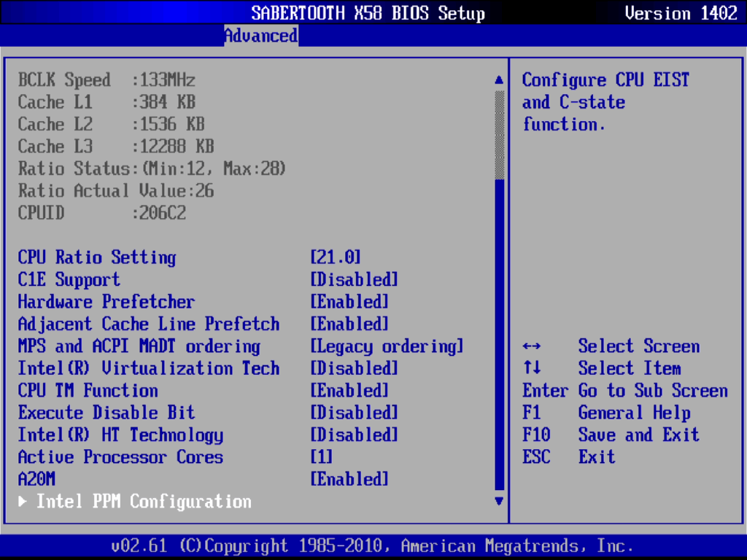Open Intel PPM Configuration submenu
The width and height of the screenshot is (747, 560).
144,502
